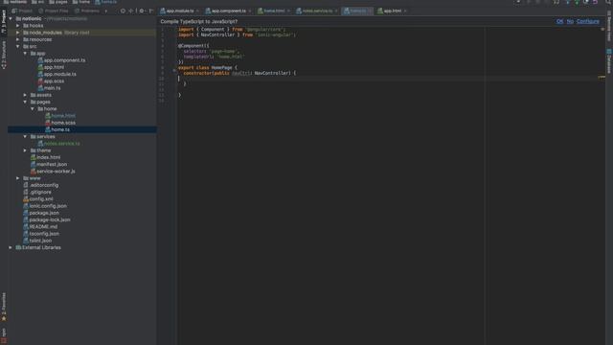This screenshot has height=345, width=613.
Task: Open the view selector dropdown arrow after Problems
Action: point(106,11)
